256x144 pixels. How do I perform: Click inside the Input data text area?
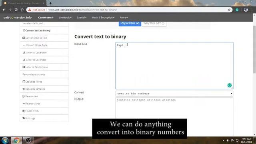pos(174,66)
